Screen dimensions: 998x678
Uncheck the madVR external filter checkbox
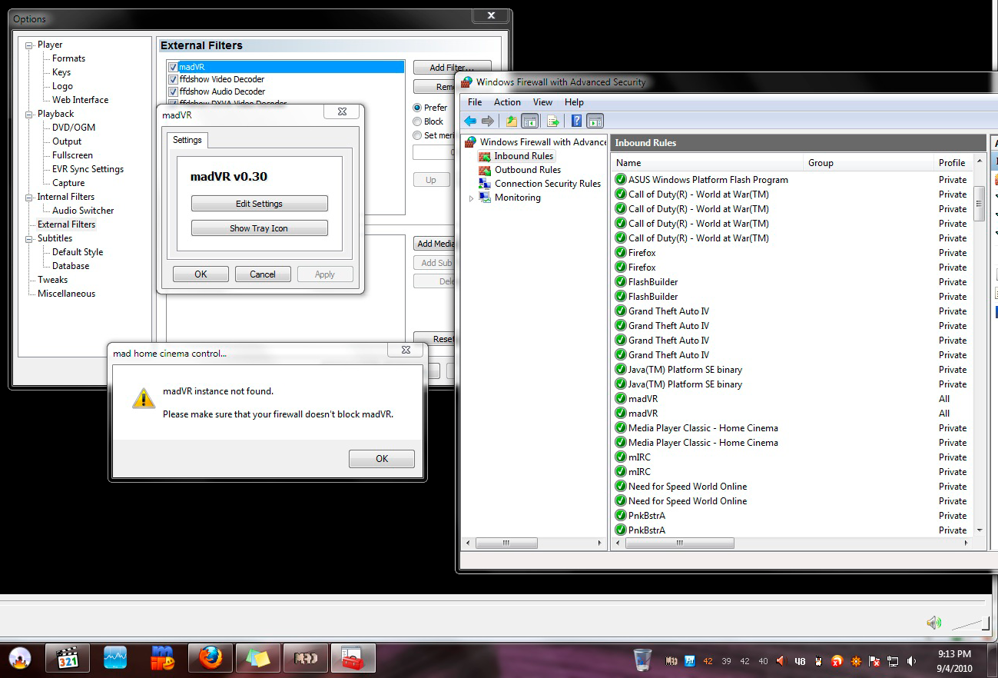[x=173, y=68]
